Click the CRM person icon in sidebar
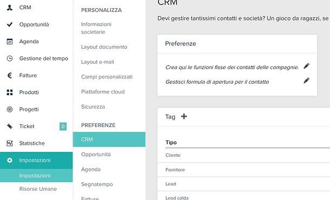 coord(10,8)
